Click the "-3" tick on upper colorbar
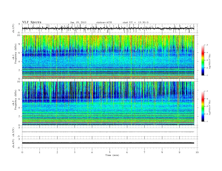 click(x=207, y=45)
